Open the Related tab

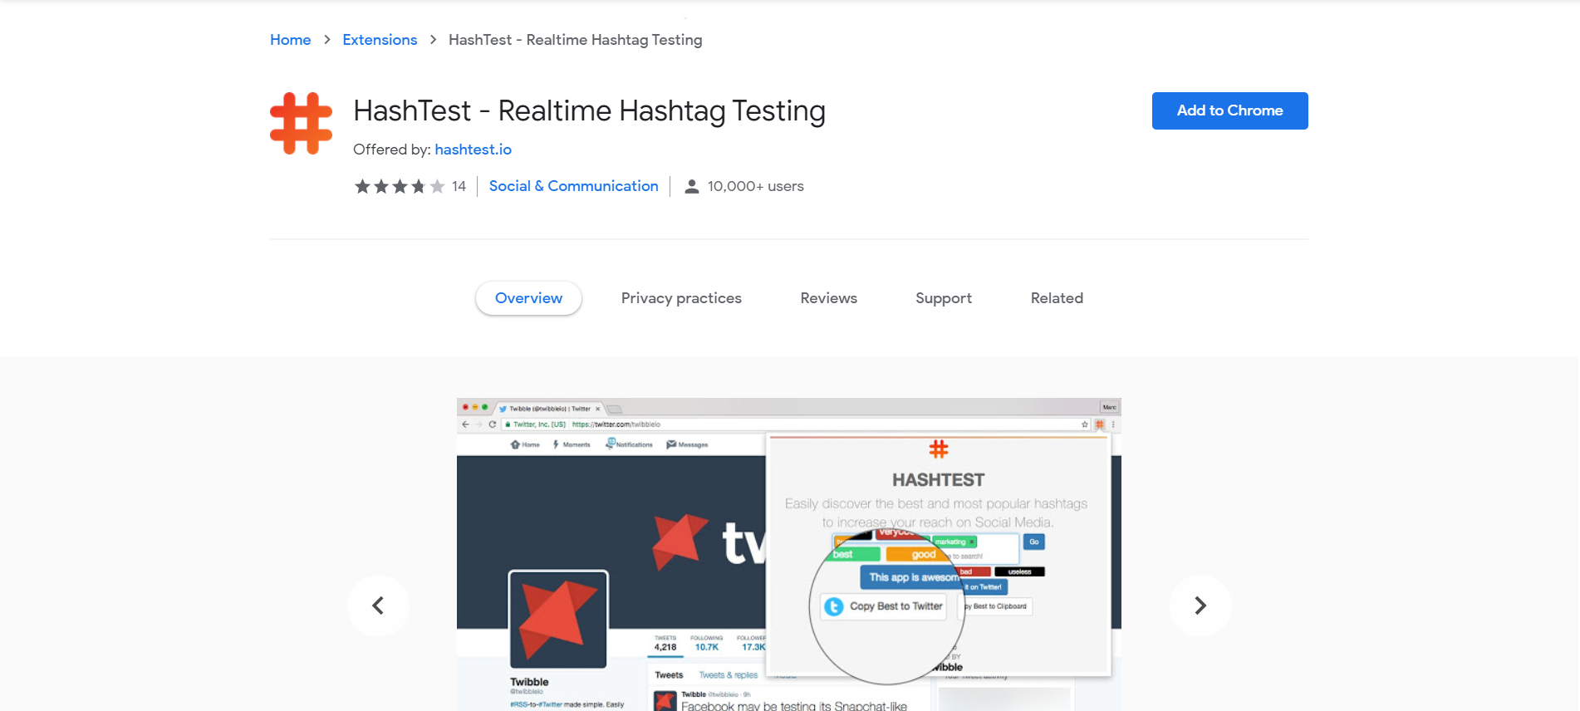pyautogui.click(x=1057, y=298)
